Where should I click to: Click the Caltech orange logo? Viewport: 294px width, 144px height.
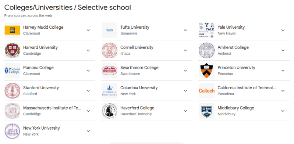[207, 91]
